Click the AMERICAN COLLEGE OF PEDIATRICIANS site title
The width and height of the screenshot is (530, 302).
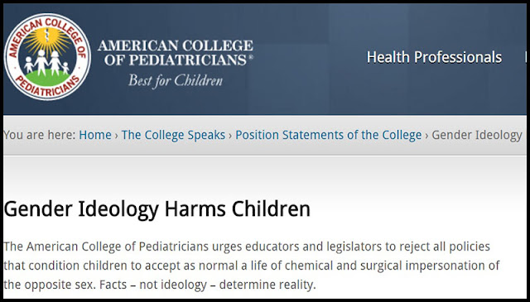click(175, 52)
